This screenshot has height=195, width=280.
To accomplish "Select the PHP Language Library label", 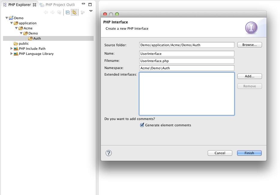I will click(x=36, y=54).
